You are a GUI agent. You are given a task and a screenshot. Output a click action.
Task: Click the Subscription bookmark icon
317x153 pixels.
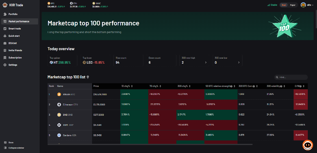(5, 58)
